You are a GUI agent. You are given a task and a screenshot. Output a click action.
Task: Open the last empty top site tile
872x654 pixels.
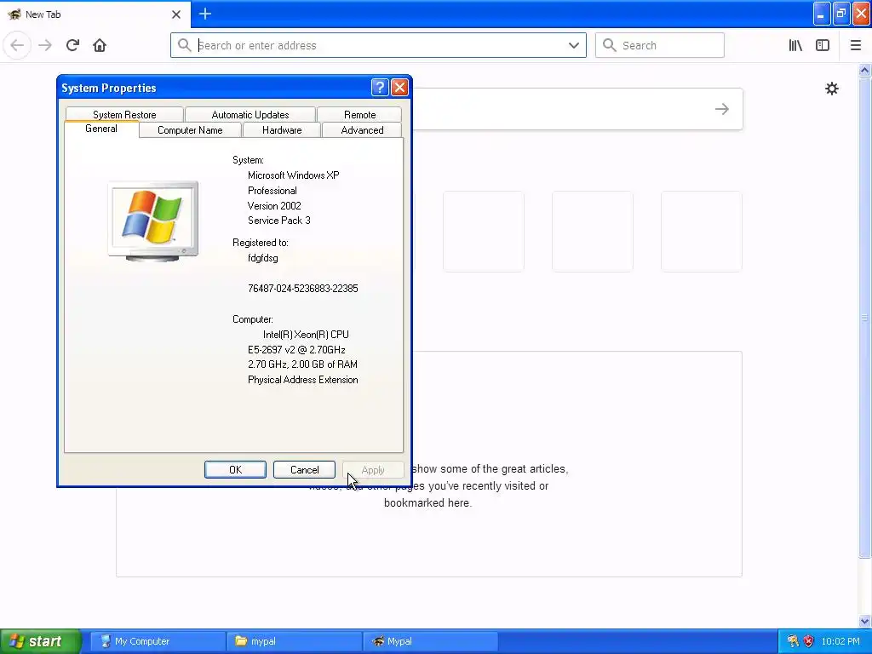[x=702, y=232]
